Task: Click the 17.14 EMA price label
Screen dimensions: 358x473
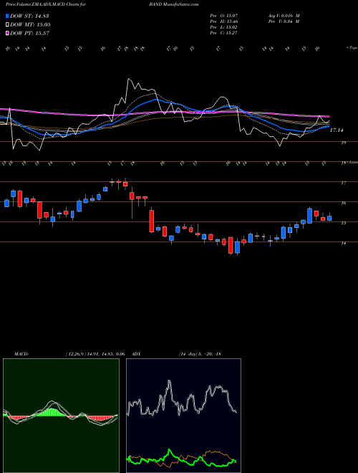Action: (337, 130)
